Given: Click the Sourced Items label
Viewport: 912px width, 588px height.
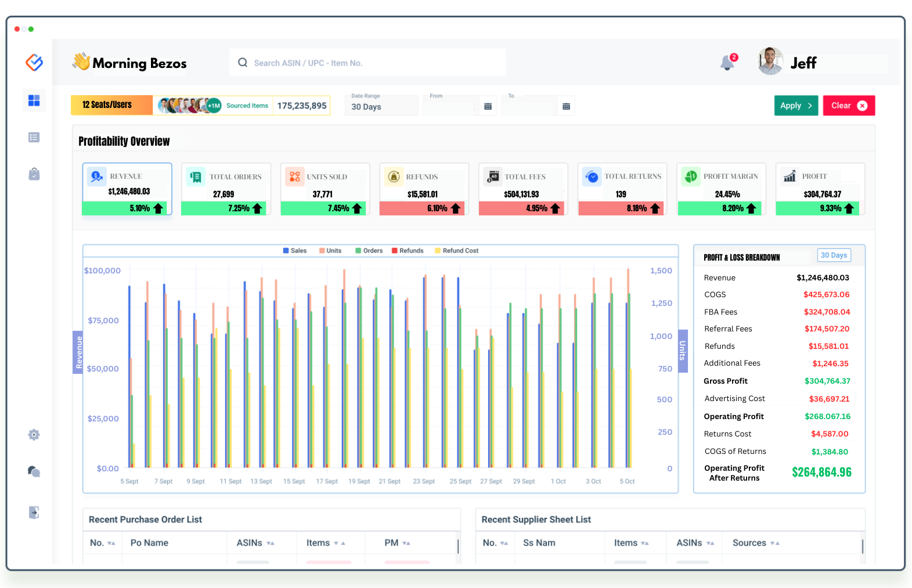Looking at the screenshot, I should pos(247,106).
